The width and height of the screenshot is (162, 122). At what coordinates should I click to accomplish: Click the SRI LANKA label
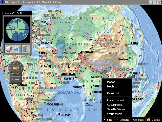pos(88,100)
